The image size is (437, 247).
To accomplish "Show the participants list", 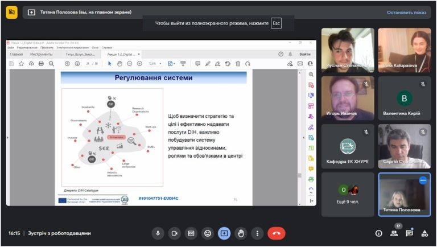I will [x=394, y=233].
